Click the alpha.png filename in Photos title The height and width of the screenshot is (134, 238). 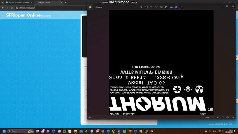[x=99, y=7]
